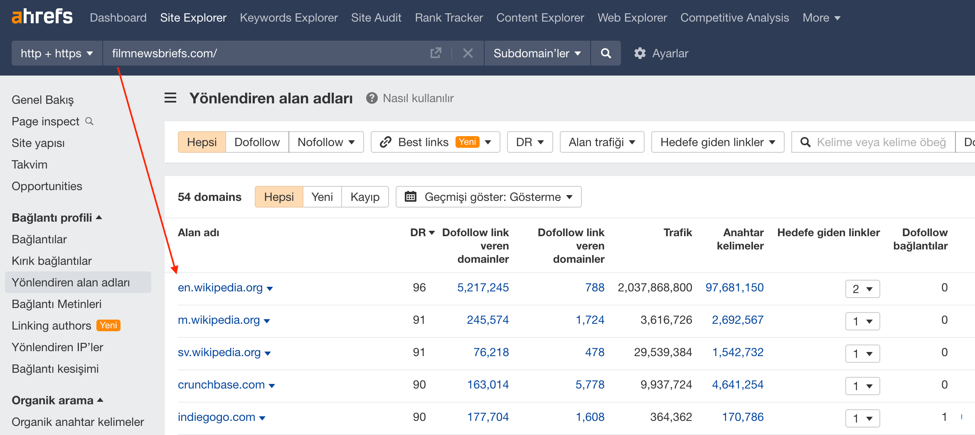The image size is (975, 435).
Task: Open the Nofollow dropdown
Action: click(326, 142)
